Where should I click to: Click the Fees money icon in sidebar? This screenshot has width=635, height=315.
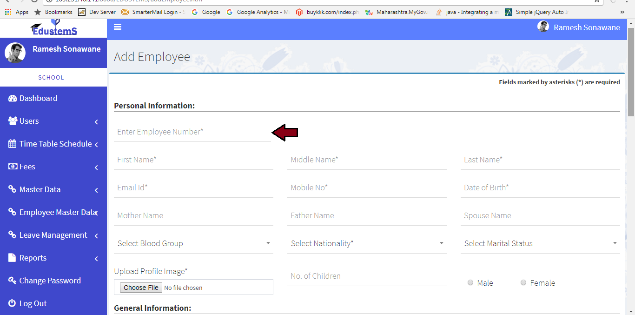[x=13, y=167]
